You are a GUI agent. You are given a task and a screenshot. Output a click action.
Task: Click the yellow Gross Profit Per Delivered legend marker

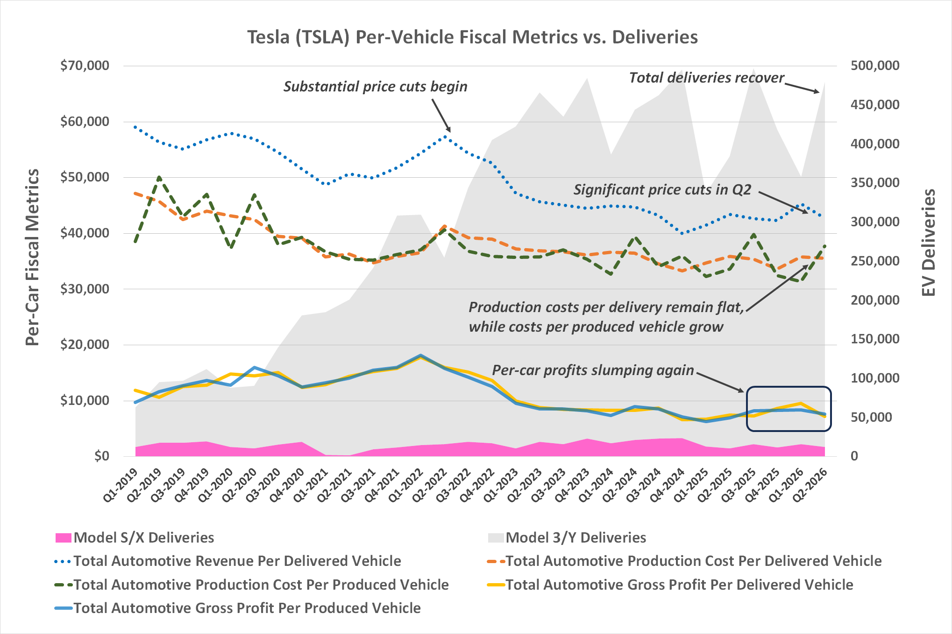(x=495, y=585)
